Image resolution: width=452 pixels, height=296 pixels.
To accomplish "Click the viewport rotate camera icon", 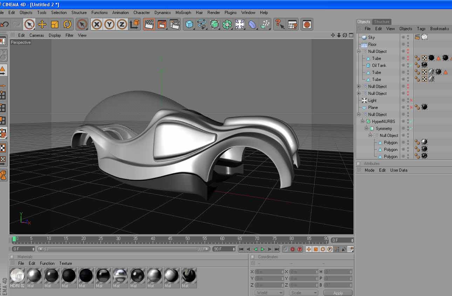I will tap(345, 35).
